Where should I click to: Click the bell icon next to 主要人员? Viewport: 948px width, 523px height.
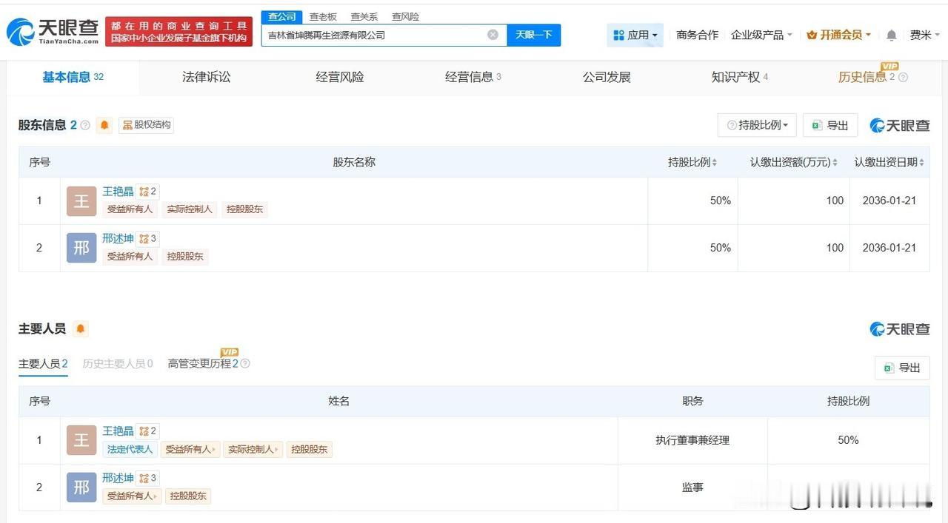(80, 328)
